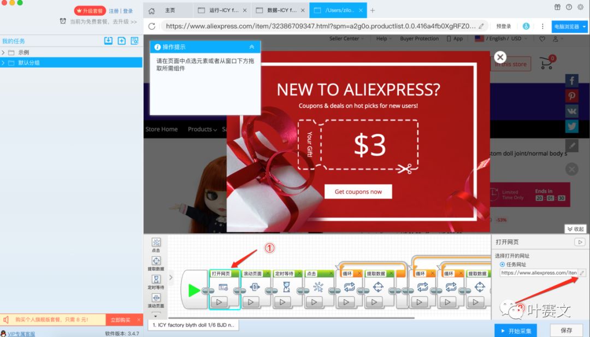Click the blue round icon beside 预登录

[526, 26]
